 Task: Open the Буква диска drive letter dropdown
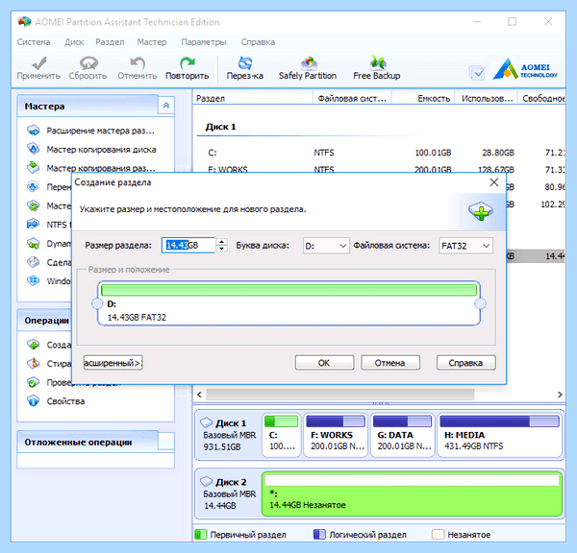326,246
